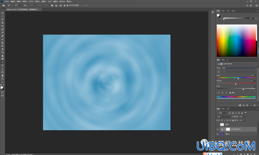This screenshot has height=155, width=259.
Task: Delete the adjustment layer via trash icon
Action: (x=255, y=105)
